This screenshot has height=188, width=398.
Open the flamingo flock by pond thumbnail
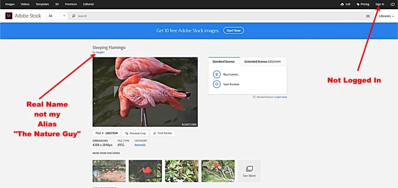click(x=109, y=171)
